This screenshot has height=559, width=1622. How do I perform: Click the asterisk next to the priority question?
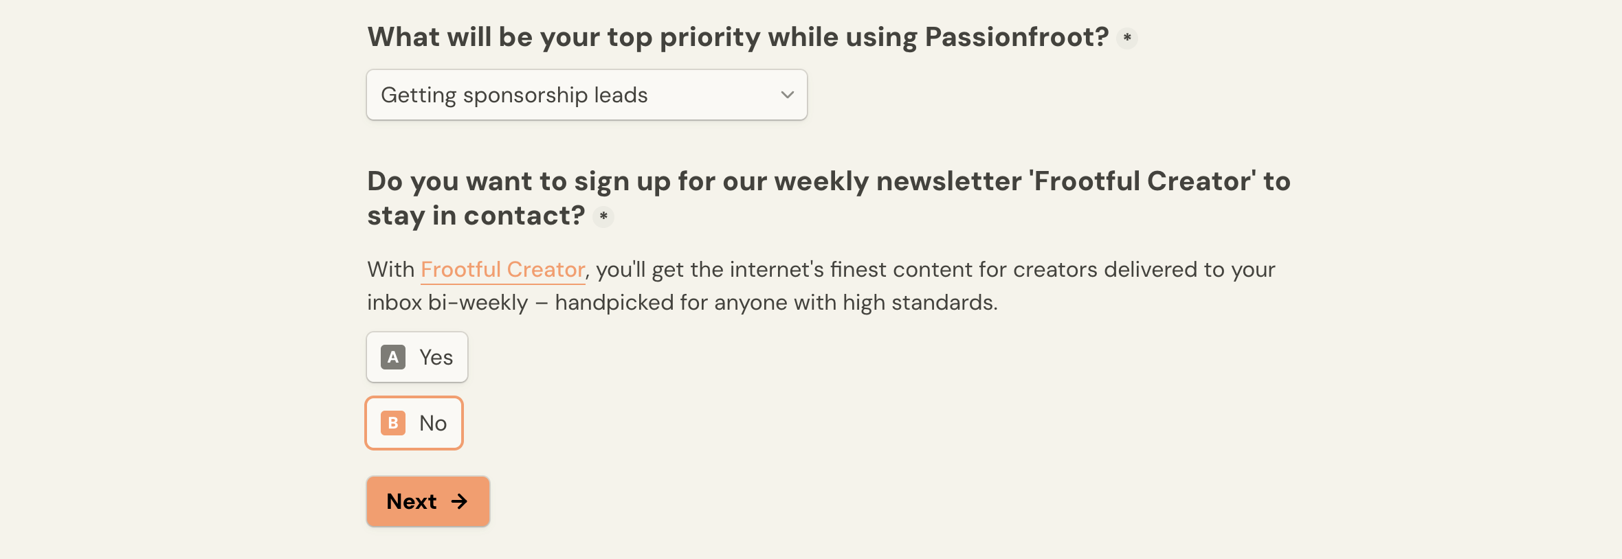(x=1126, y=38)
